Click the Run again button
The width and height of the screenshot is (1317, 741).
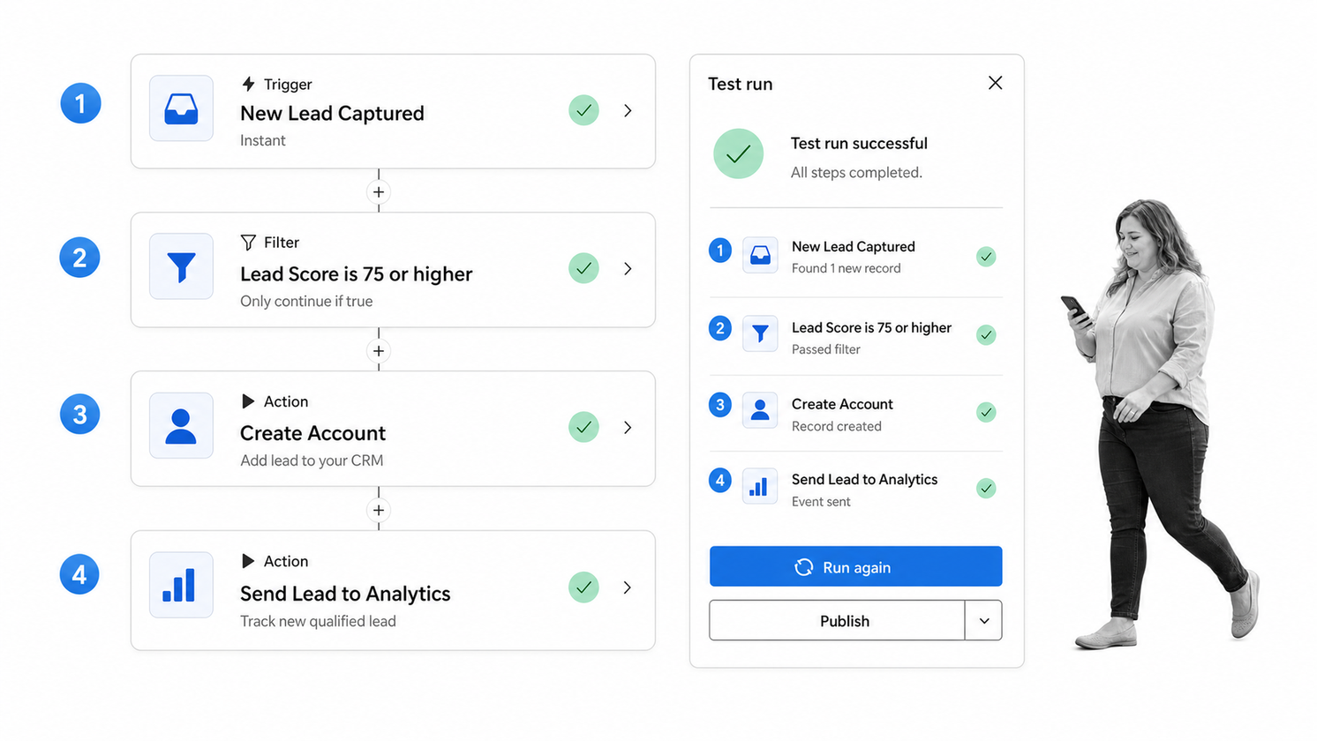(855, 566)
